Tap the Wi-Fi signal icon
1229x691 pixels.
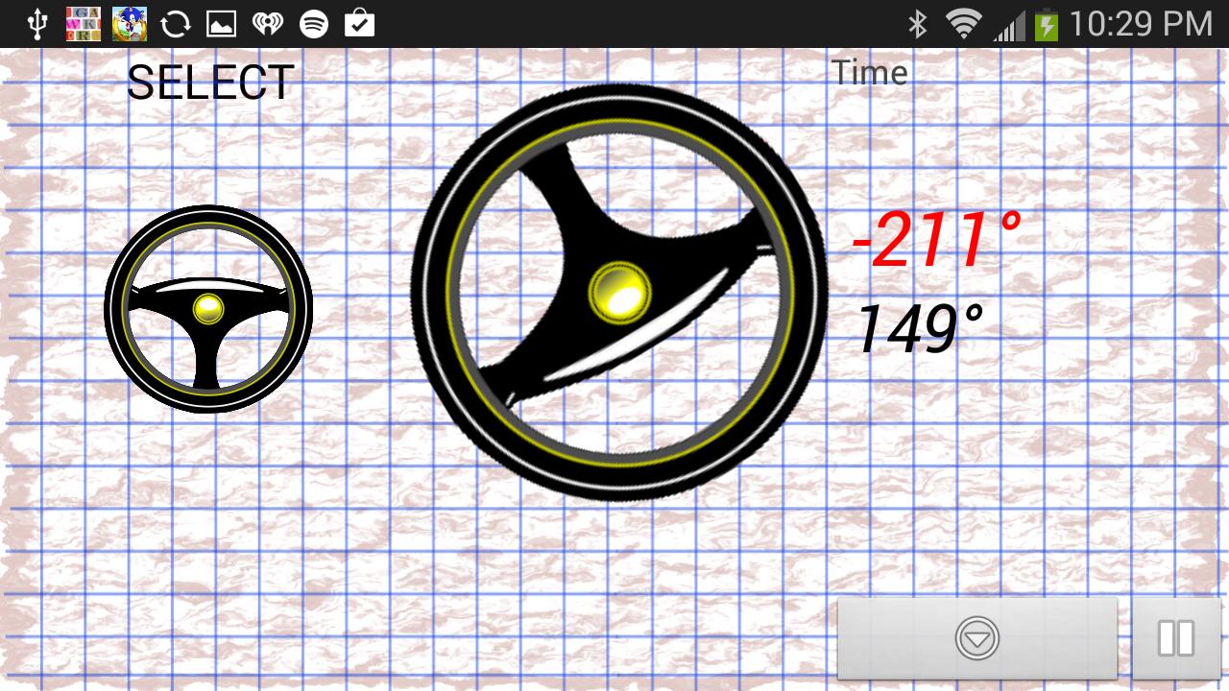tap(962, 24)
